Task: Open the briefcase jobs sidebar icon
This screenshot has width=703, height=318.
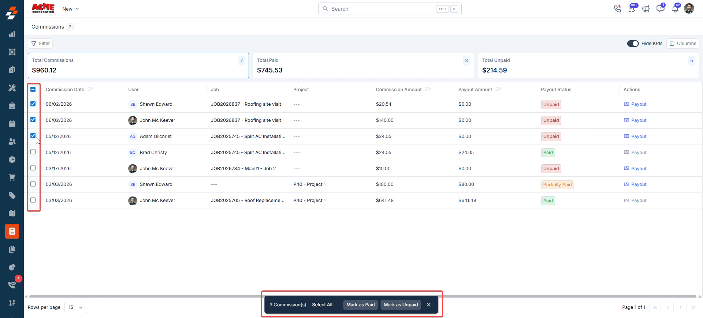Action: click(12, 106)
